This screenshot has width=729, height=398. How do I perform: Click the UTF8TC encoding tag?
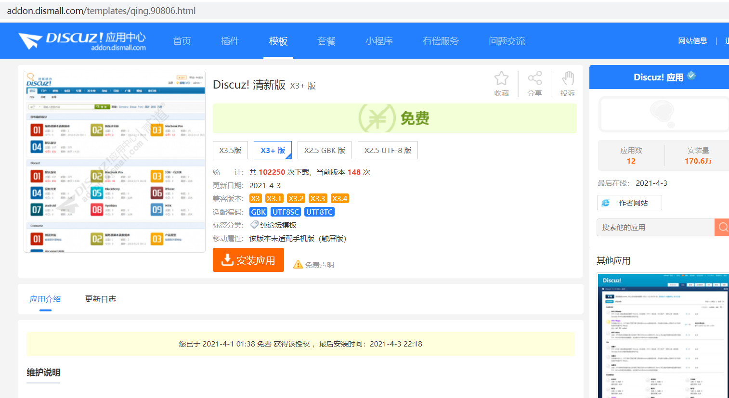point(319,212)
